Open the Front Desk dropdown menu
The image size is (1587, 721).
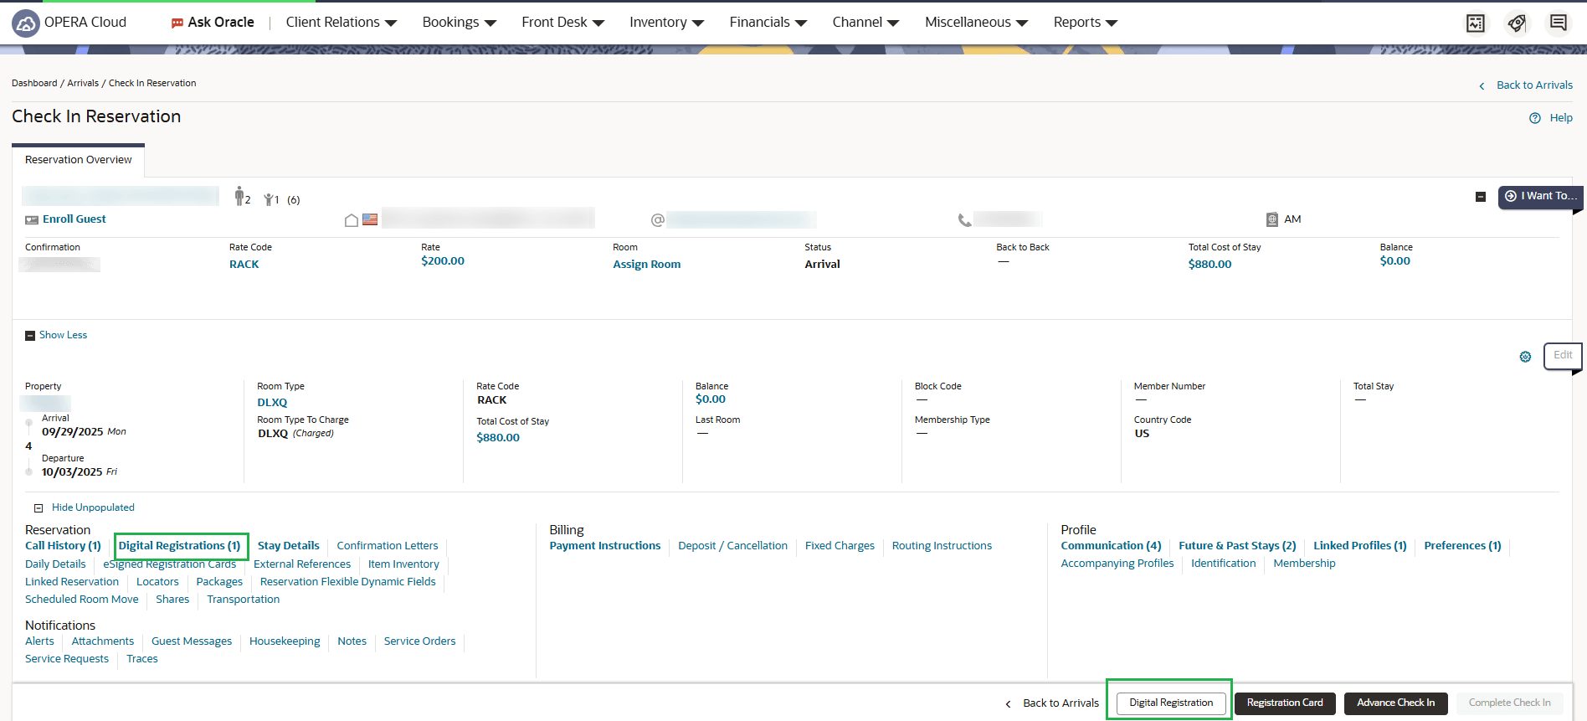(x=563, y=23)
